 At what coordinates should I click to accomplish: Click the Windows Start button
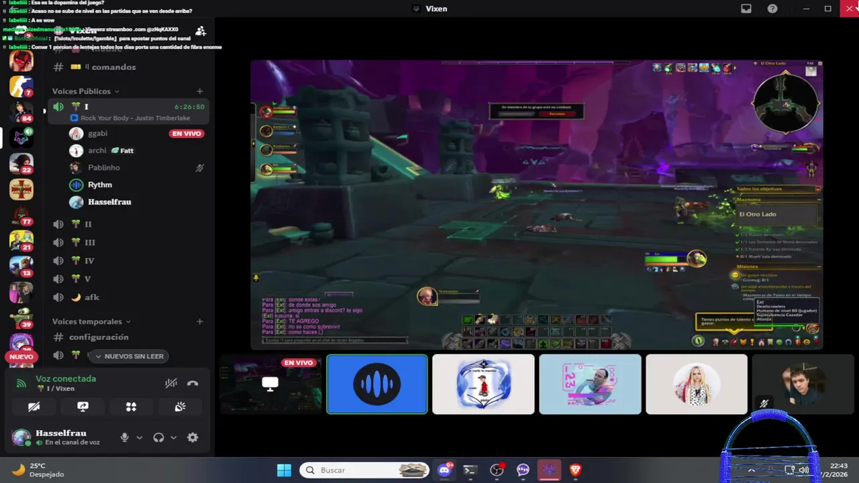(x=284, y=470)
